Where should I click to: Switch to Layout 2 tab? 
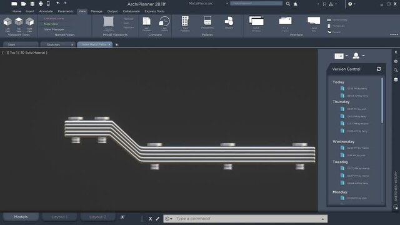pyautogui.click(x=97, y=217)
